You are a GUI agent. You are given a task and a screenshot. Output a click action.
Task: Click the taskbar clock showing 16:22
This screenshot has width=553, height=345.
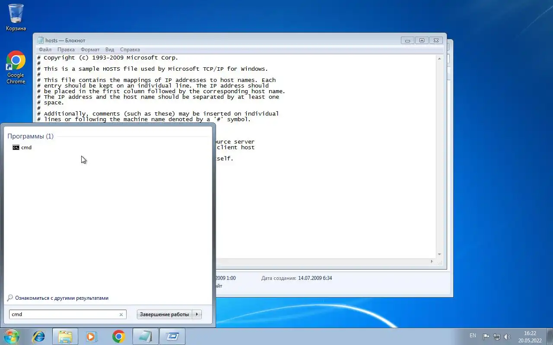point(530,337)
